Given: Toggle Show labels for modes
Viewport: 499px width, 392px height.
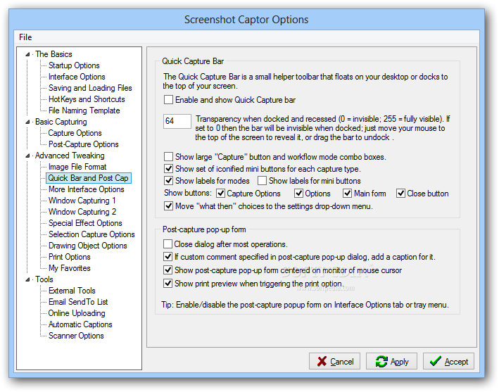Looking at the screenshot, I should pyautogui.click(x=168, y=181).
